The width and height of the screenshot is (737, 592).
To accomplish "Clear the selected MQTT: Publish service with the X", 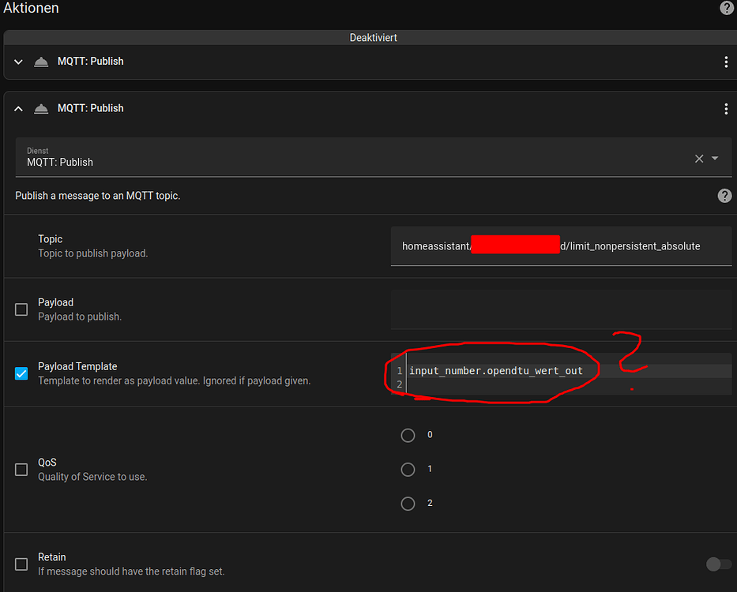I will pos(698,158).
